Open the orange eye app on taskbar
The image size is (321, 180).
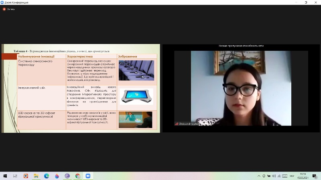[26, 176]
